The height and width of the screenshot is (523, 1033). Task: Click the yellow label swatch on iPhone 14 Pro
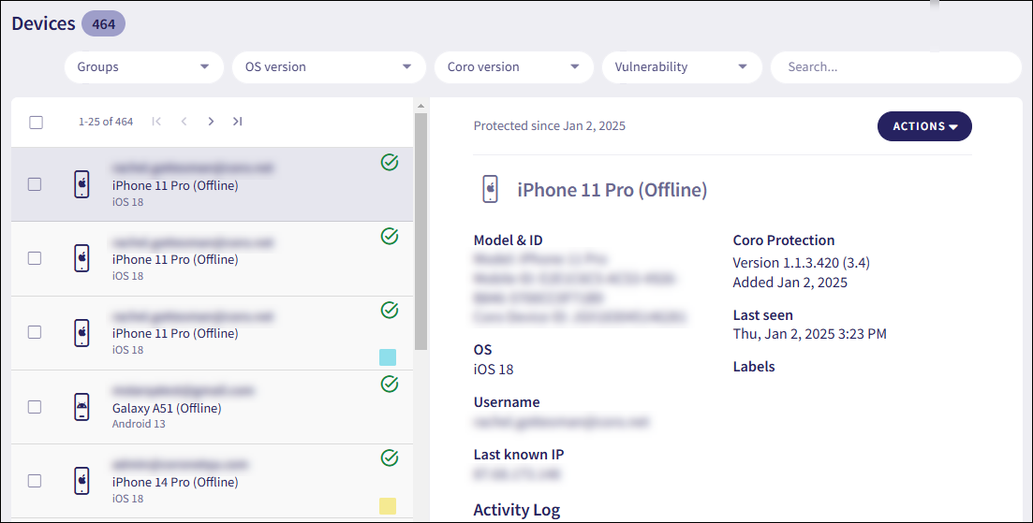(x=388, y=505)
